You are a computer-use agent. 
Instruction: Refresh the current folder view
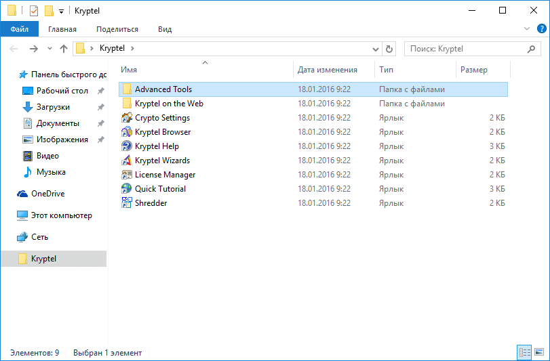click(x=389, y=49)
